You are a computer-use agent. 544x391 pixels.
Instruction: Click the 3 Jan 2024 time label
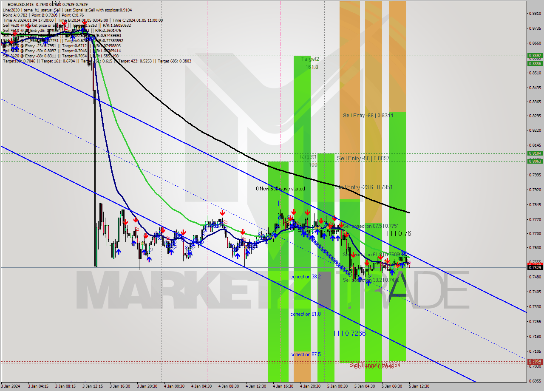click(x=11, y=386)
